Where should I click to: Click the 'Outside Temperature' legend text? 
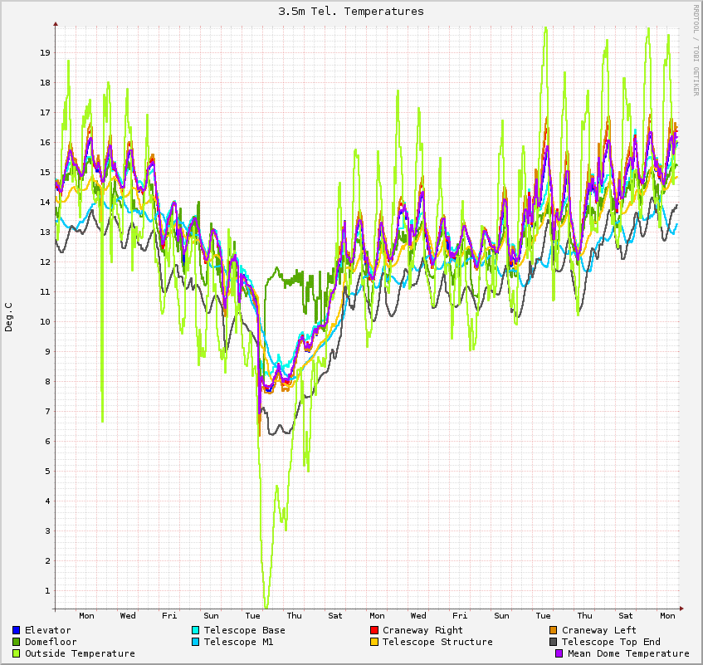[x=80, y=653]
